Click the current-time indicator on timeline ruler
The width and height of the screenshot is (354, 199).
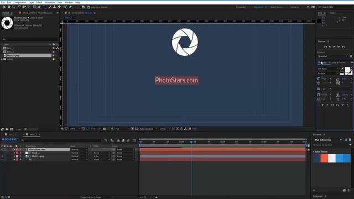click(191, 142)
